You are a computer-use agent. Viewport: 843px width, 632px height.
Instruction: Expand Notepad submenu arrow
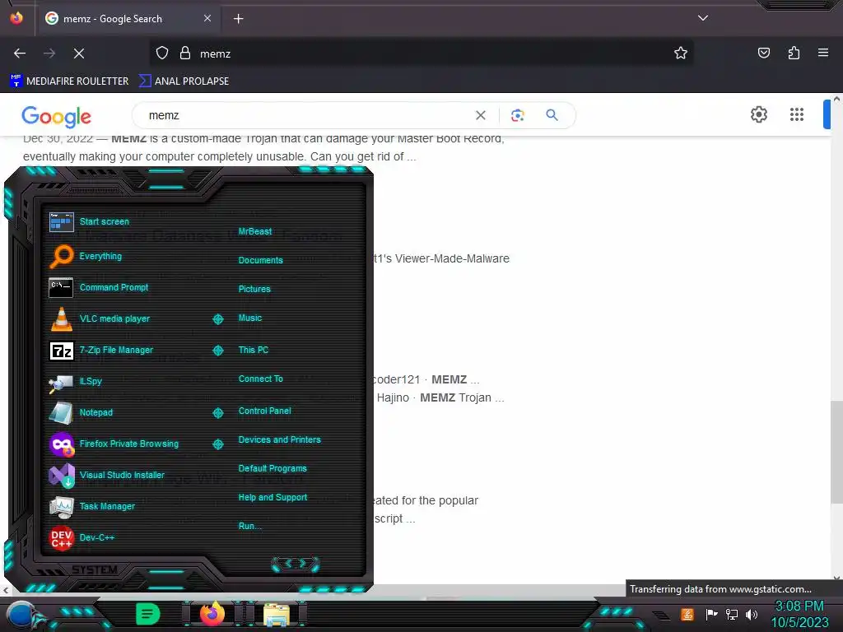click(217, 413)
